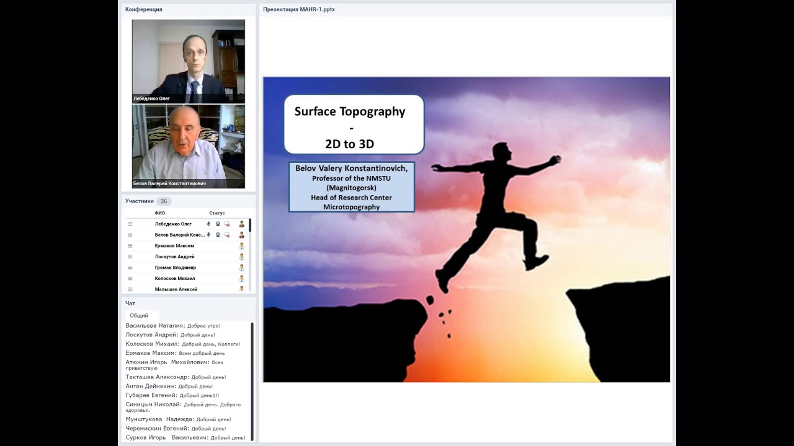Click user avatar icon for Лоскутов Андрей
794x446 pixels.
click(242, 256)
